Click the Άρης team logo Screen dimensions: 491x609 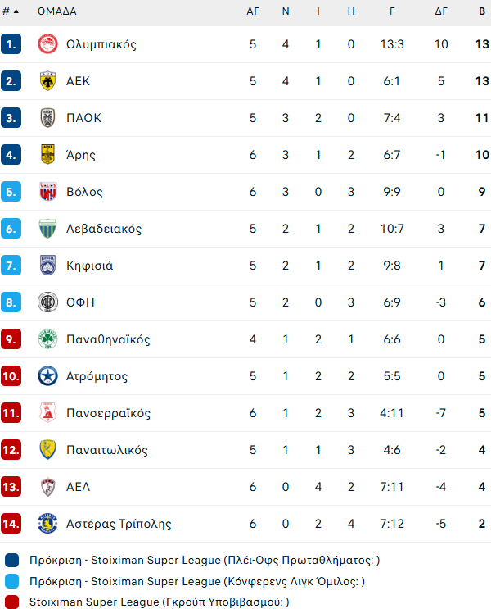(47, 155)
